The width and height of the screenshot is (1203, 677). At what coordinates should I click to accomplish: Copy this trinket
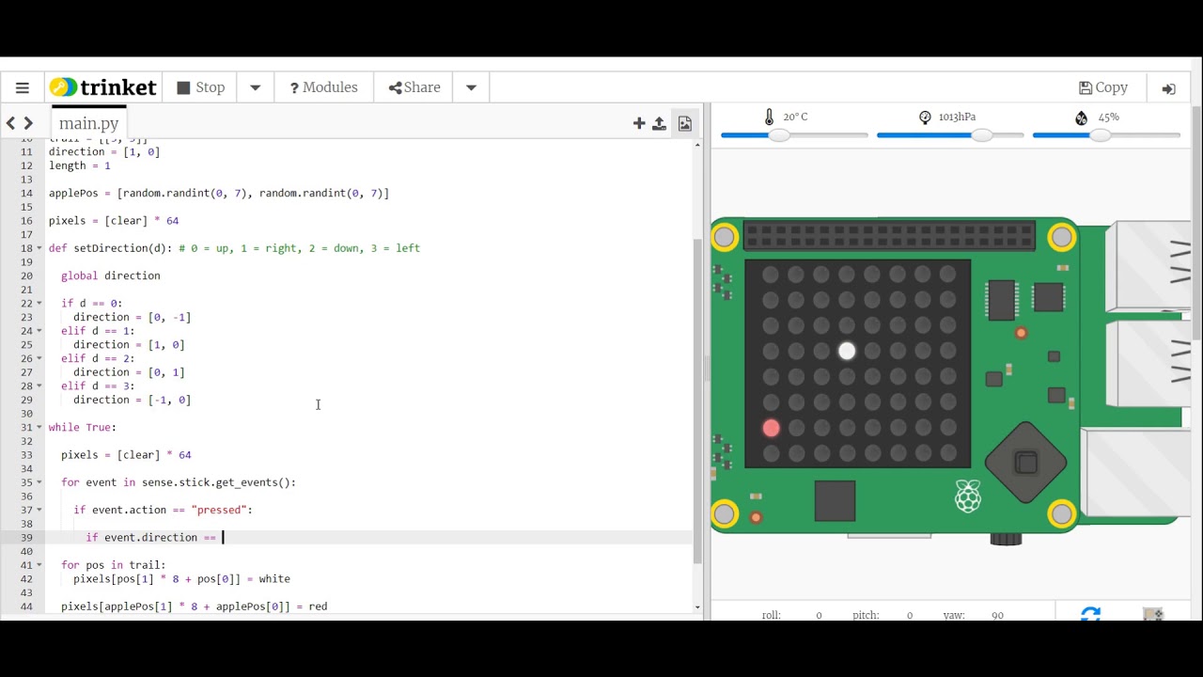coord(1103,87)
